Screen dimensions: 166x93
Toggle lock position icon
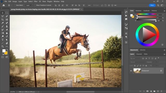[x=140, y=66]
